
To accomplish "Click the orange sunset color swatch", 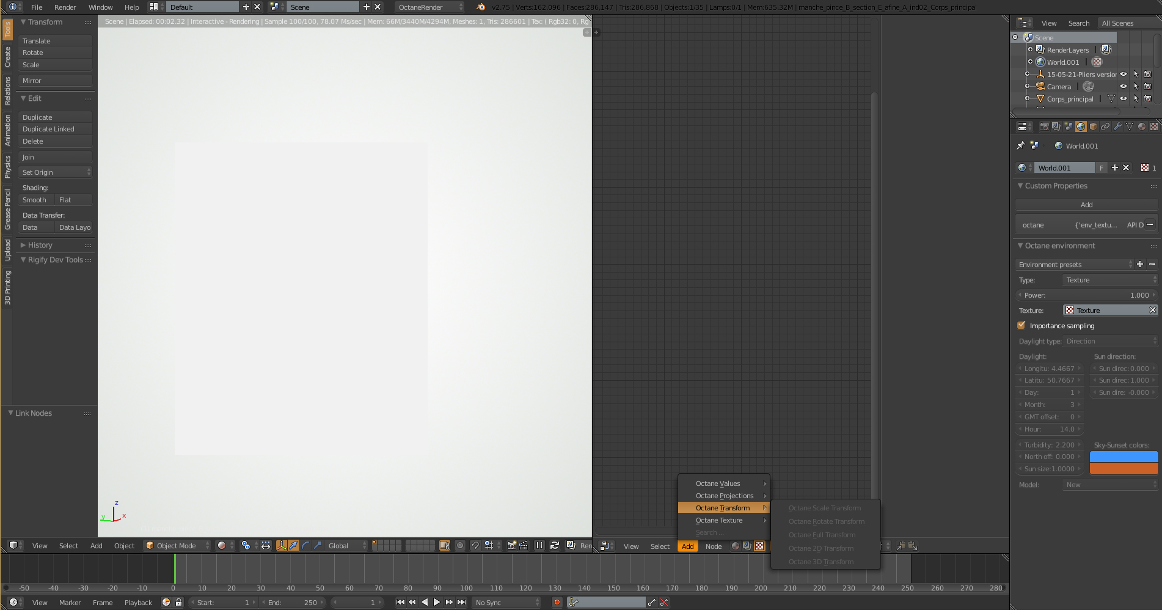I will tap(1124, 468).
